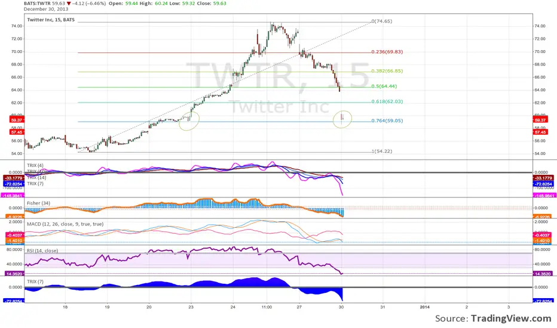Screen dimensions: 557x328
Task: Click the red 59.37 price tag on right axis
Action: 540,120
